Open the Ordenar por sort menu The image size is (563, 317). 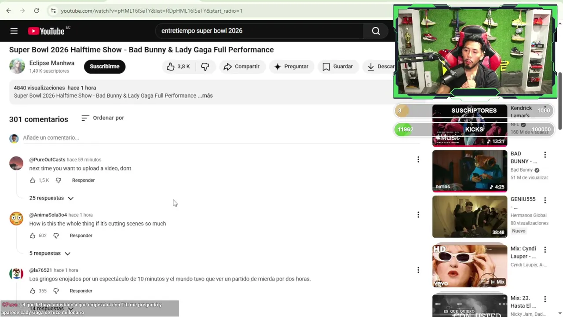pos(103,118)
